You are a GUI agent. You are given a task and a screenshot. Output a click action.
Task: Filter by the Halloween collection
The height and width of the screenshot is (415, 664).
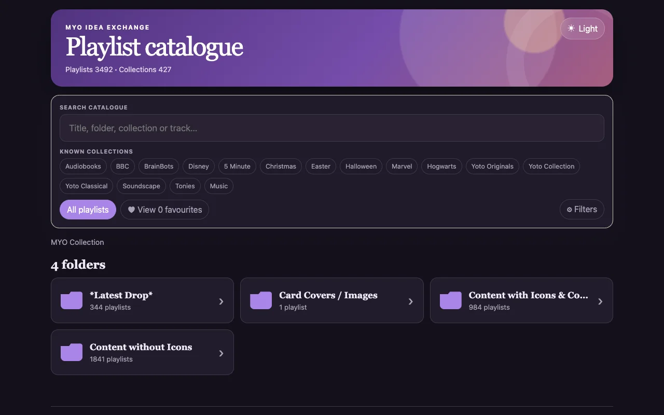pos(361,167)
